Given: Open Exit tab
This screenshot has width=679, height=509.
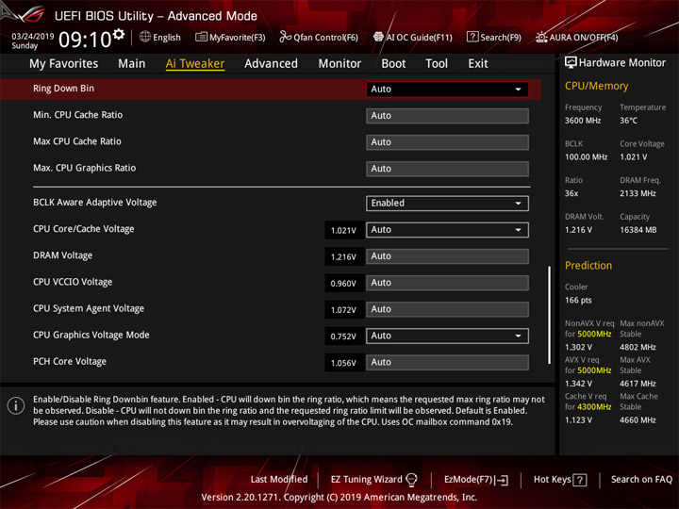Looking at the screenshot, I should [x=478, y=63].
